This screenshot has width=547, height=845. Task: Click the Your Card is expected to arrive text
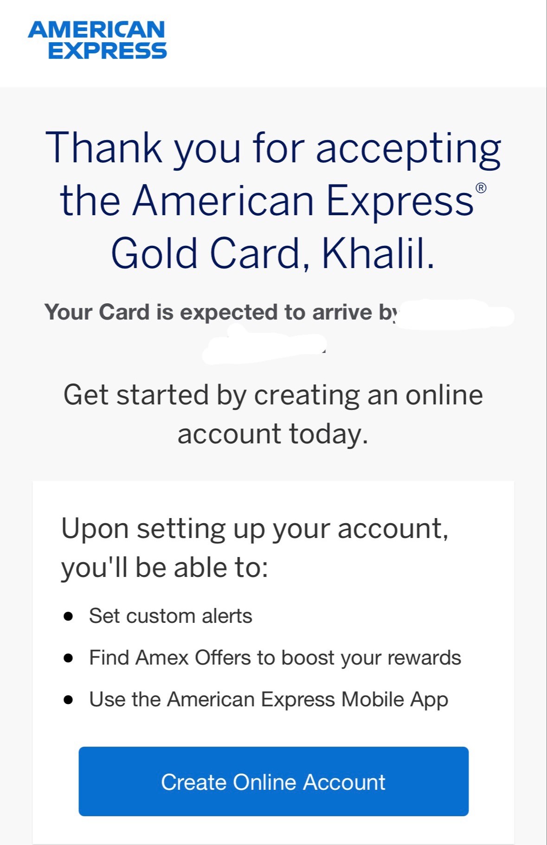point(220,312)
